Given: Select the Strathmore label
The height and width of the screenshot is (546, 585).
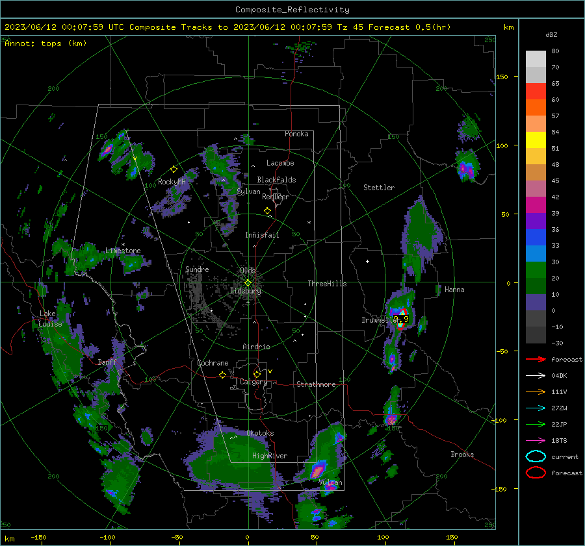Looking at the screenshot, I should pos(316,384).
